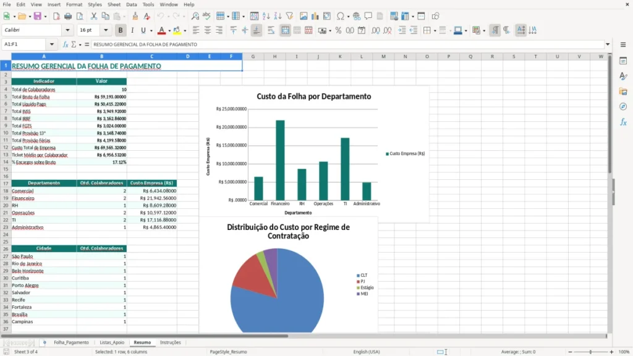
Task: Open borders dropdown arrow
Action: (x=435, y=31)
